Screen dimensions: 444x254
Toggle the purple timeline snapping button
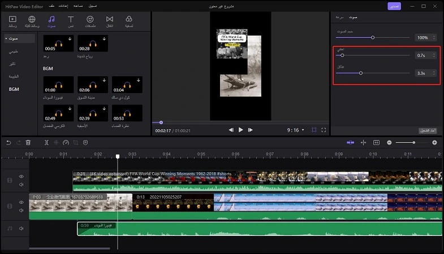pyautogui.click(x=350, y=143)
